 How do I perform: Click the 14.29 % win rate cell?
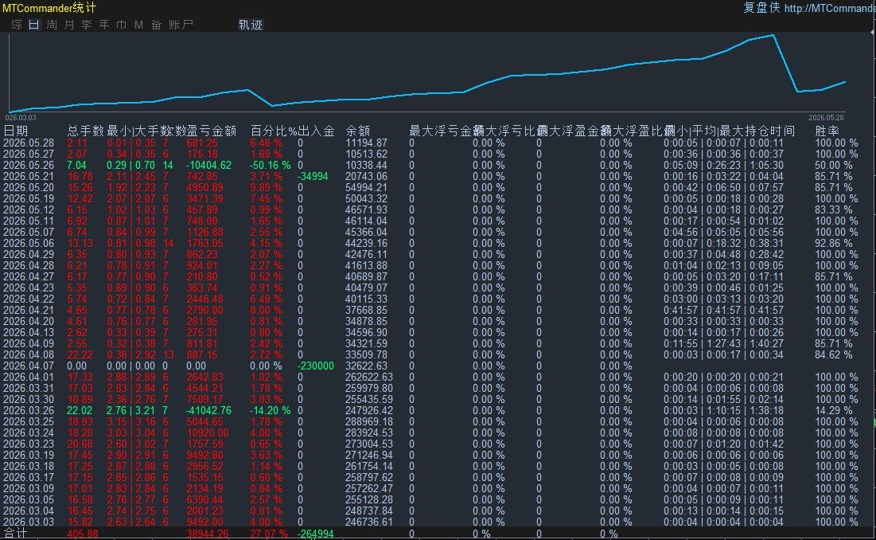pos(834,410)
